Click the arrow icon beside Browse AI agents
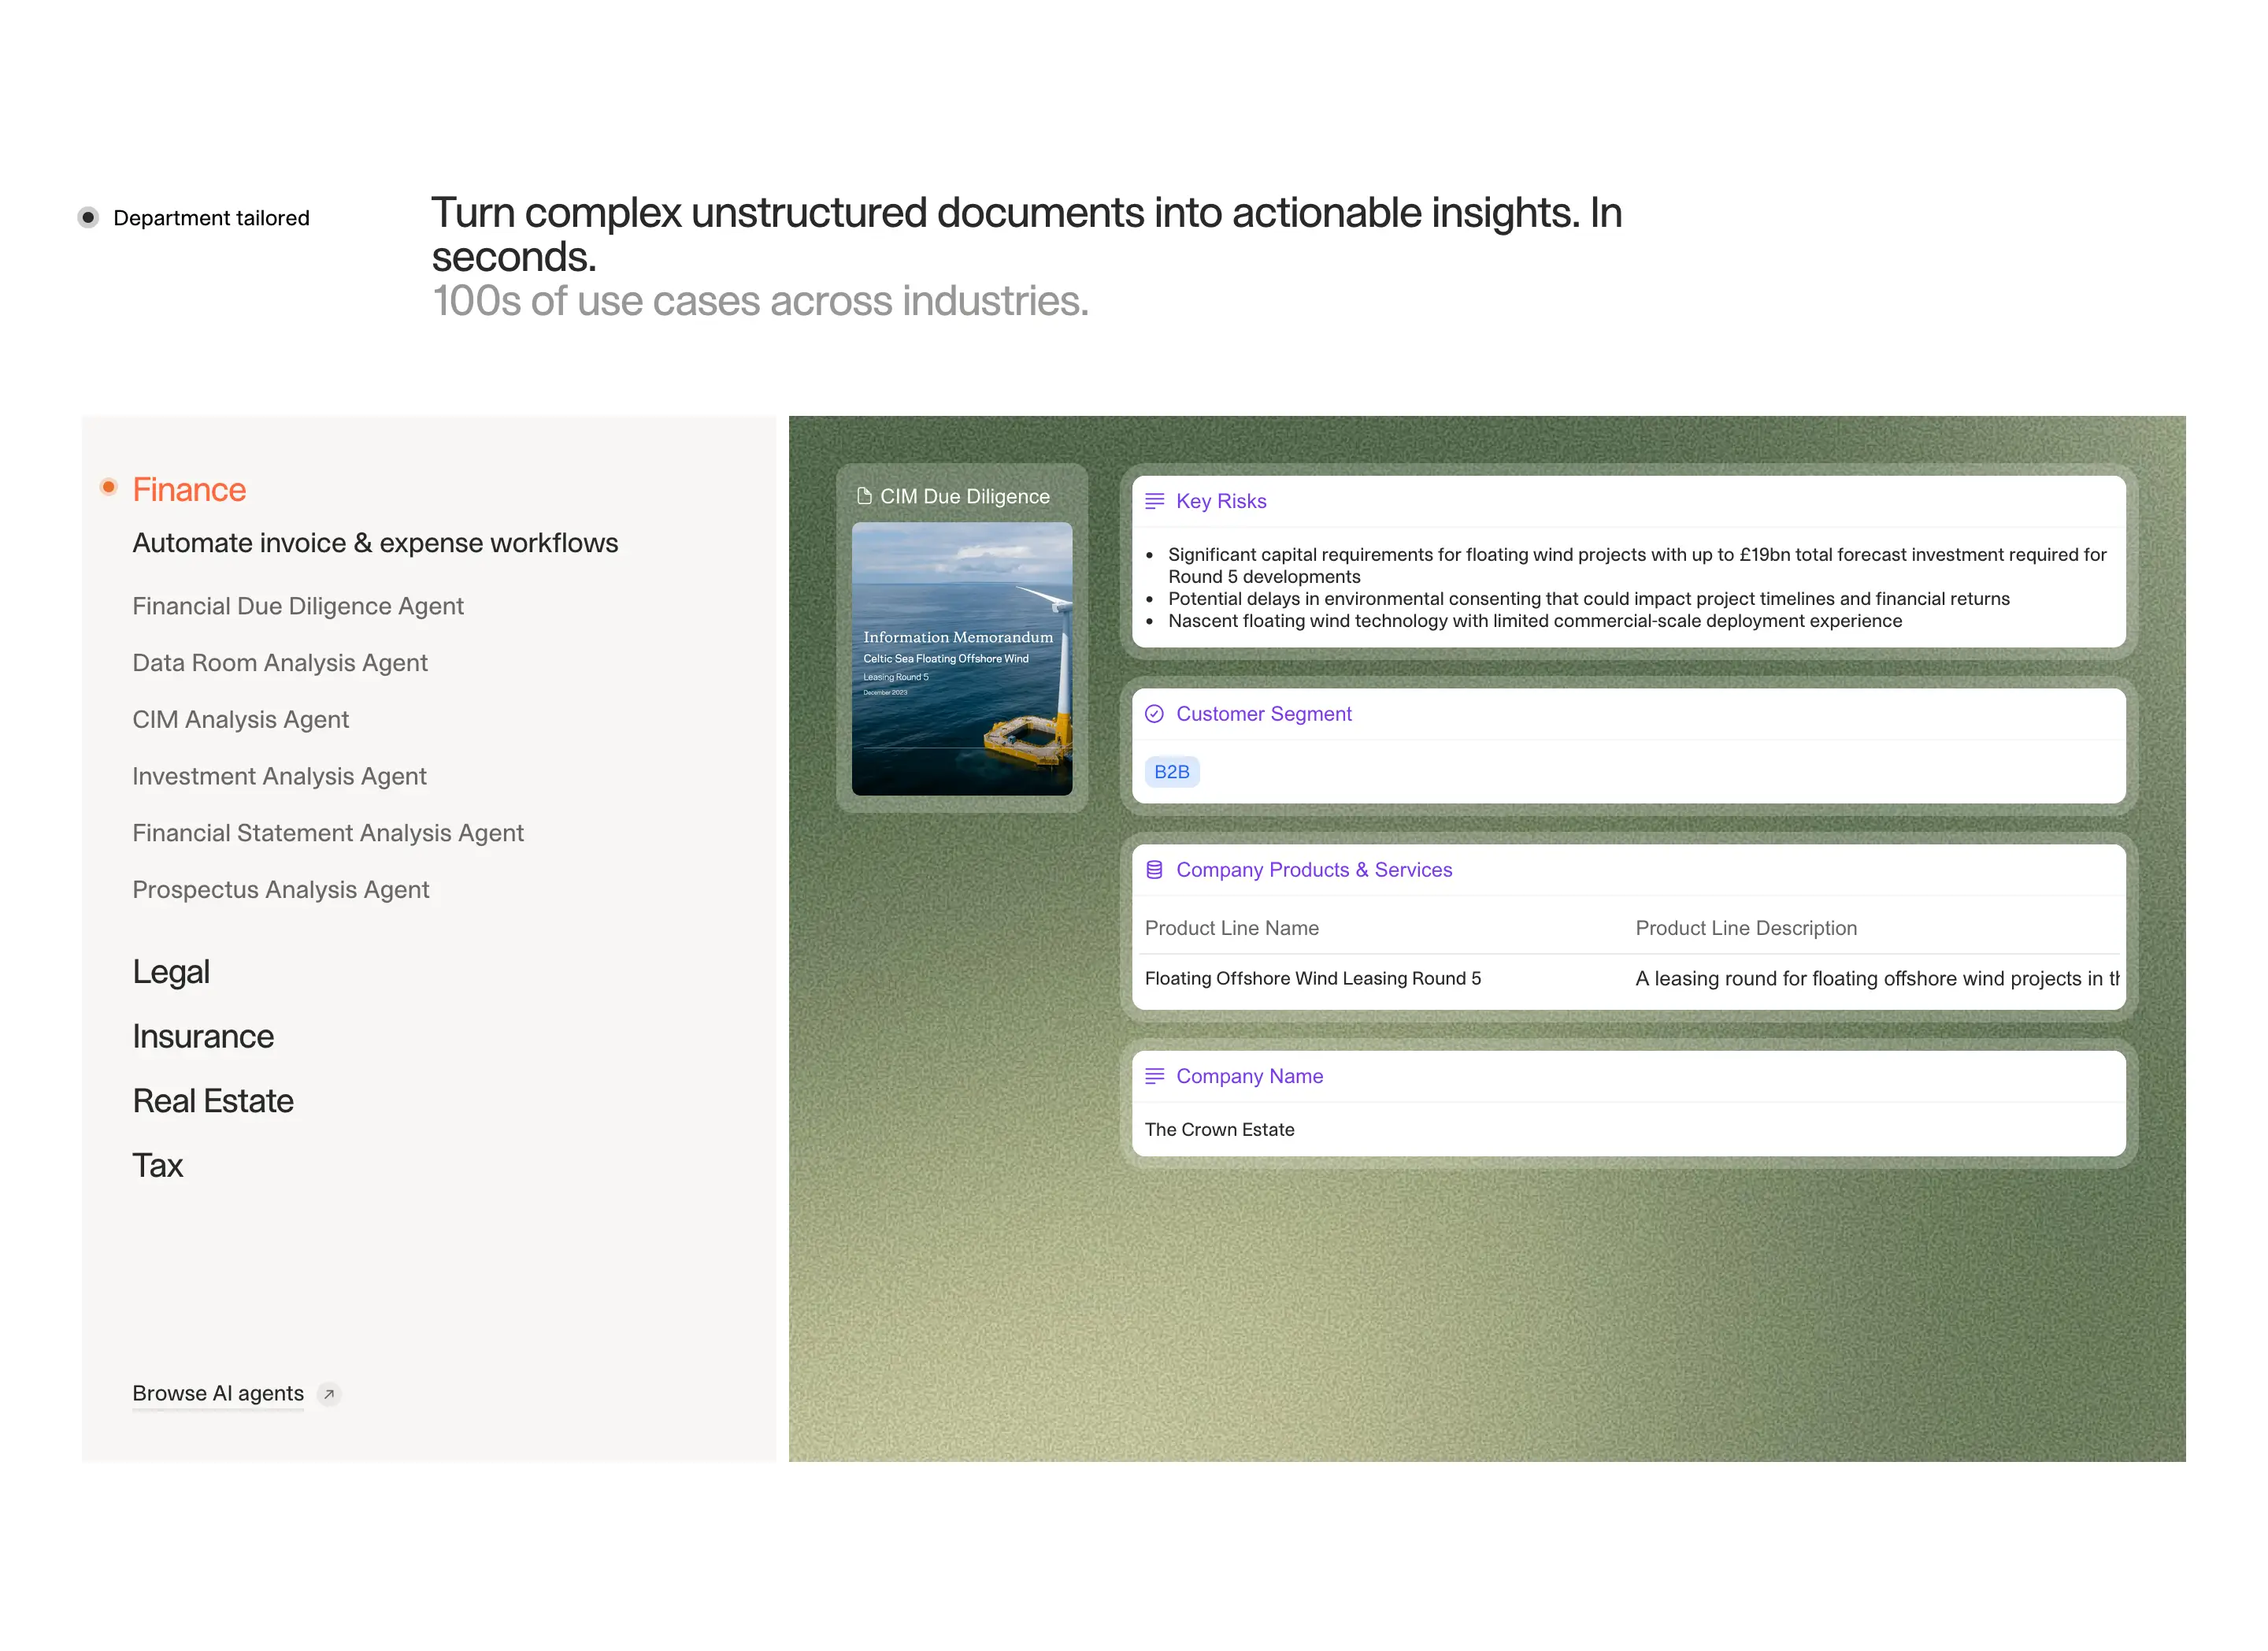The image size is (2268, 1651). coord(329,1394)
